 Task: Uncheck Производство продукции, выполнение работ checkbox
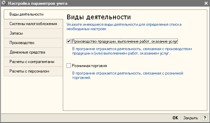click(69, 41)
